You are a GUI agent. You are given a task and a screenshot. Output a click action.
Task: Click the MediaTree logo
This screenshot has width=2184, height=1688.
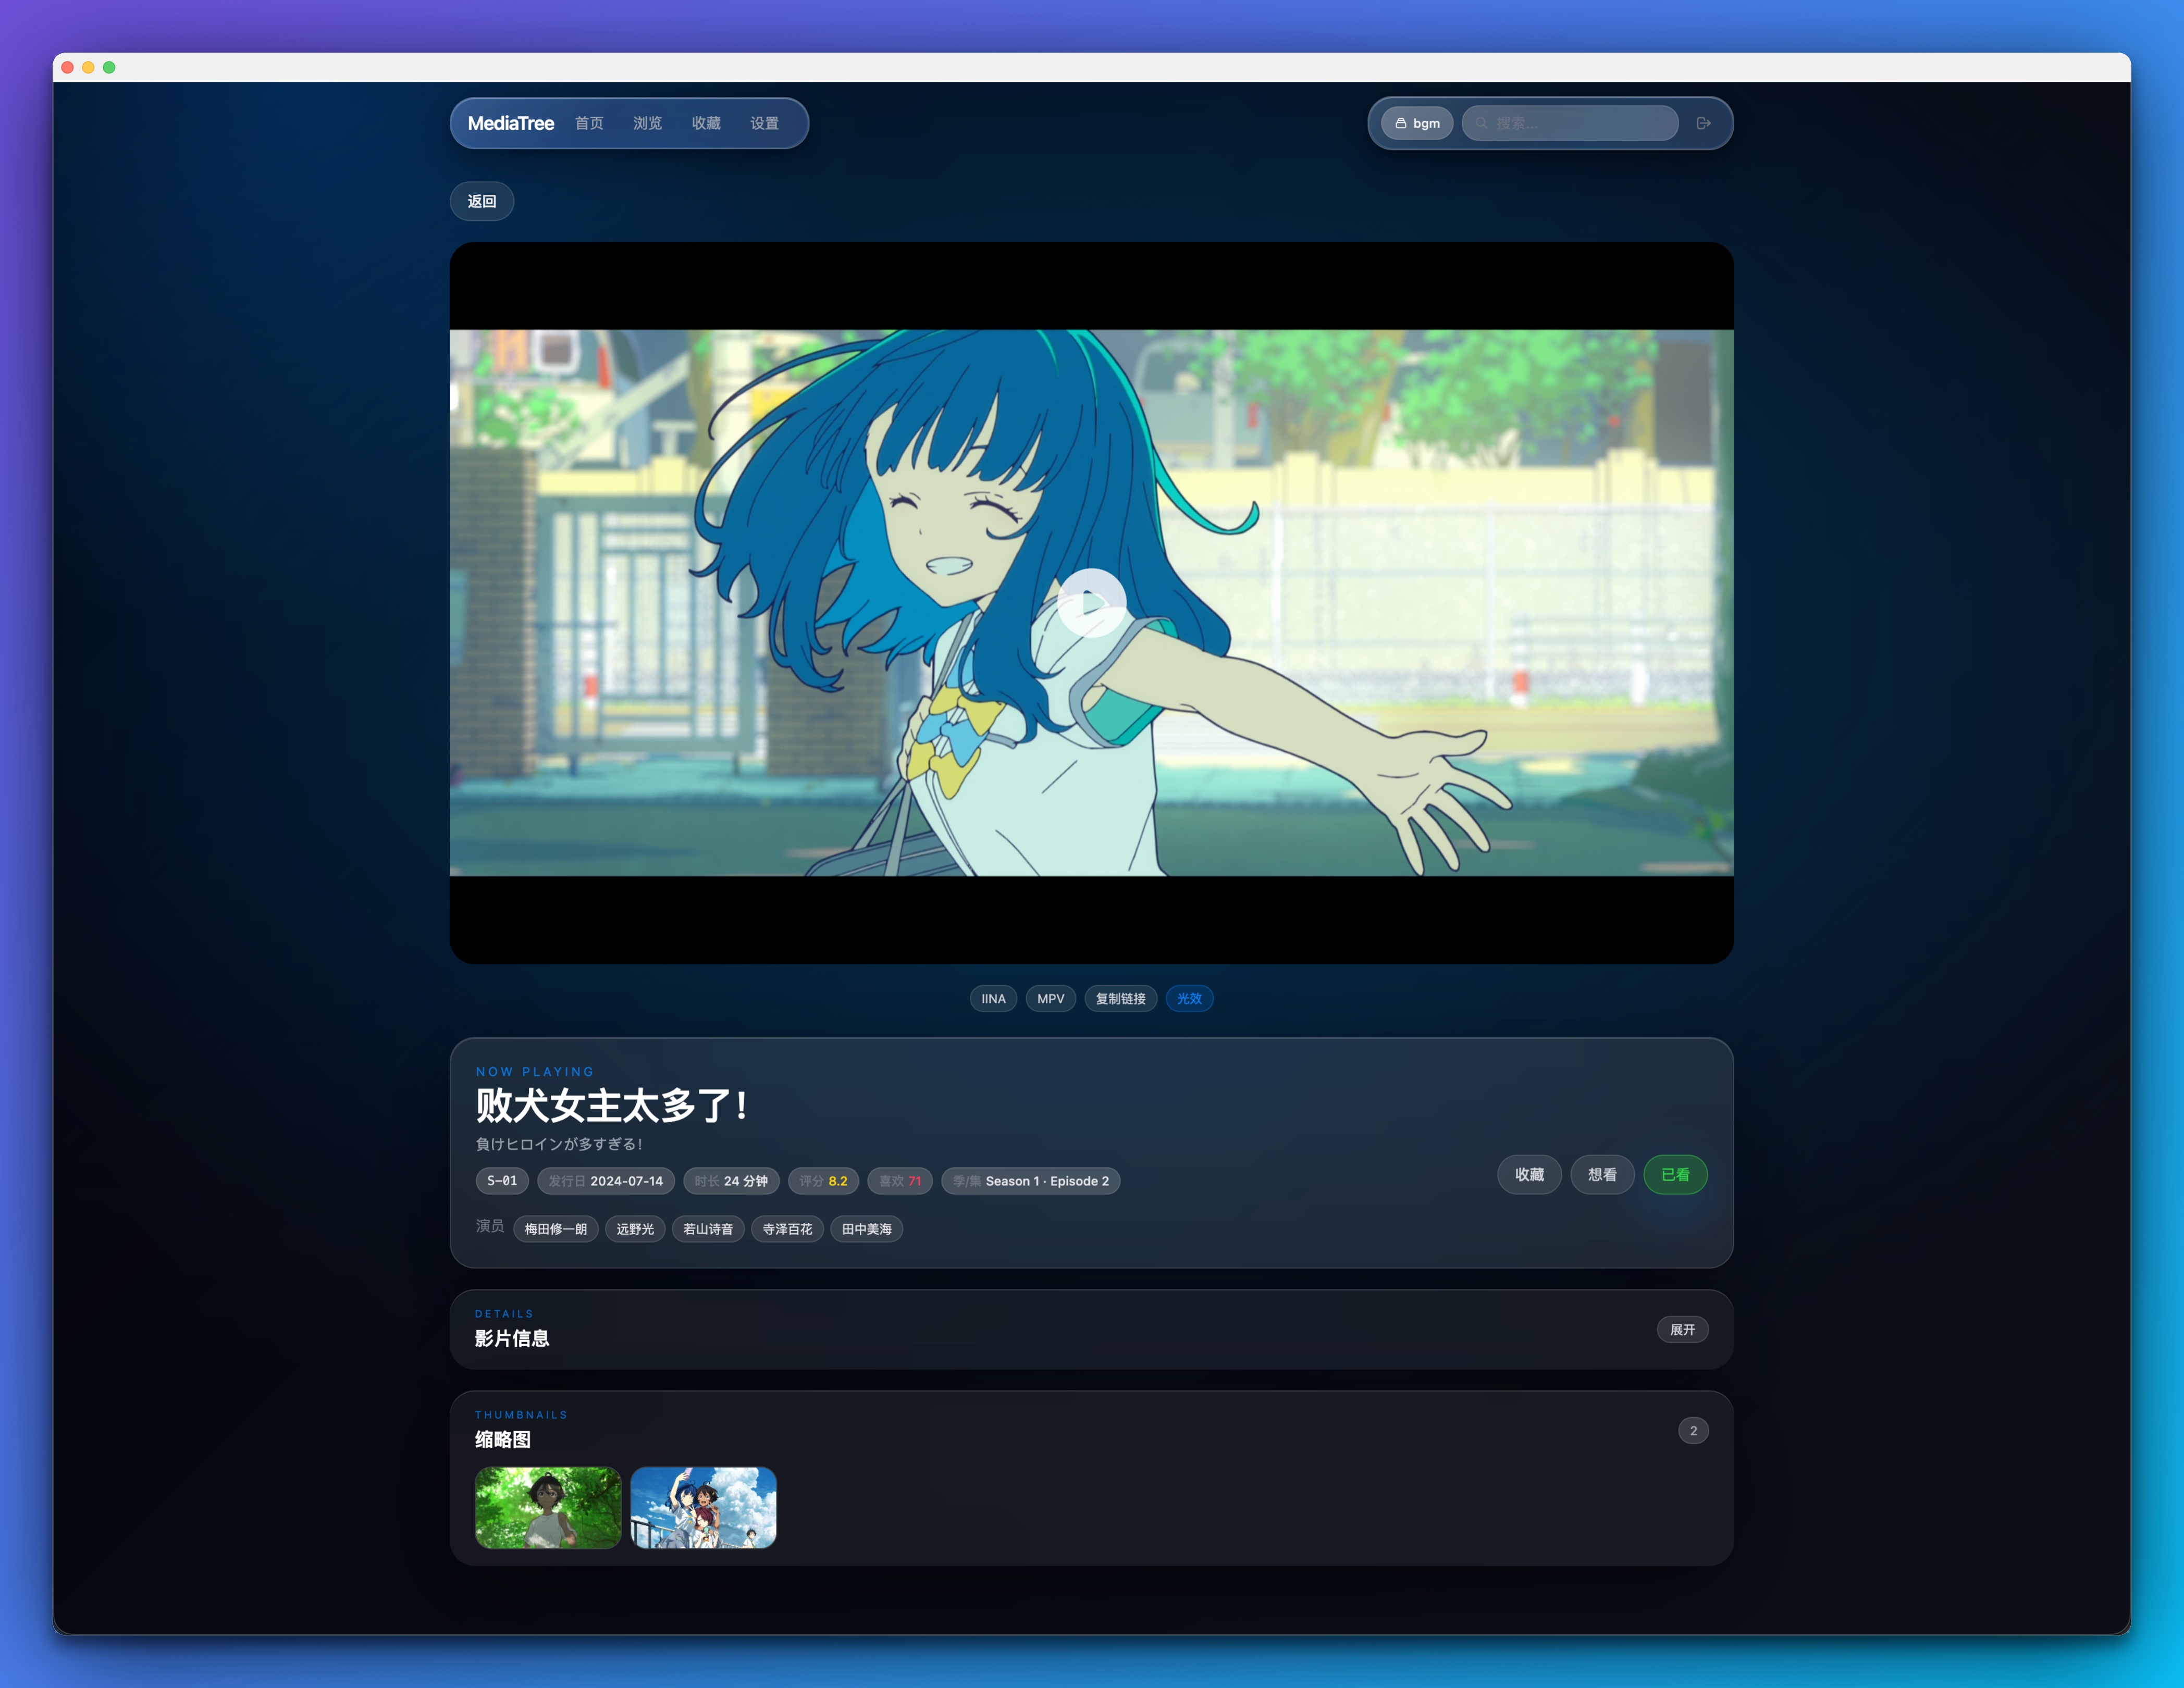point(511,123)
